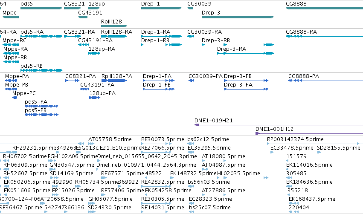Click the AT05758.5prime EST label
Screen dimensions: 363x214
[x=110, y=139]
